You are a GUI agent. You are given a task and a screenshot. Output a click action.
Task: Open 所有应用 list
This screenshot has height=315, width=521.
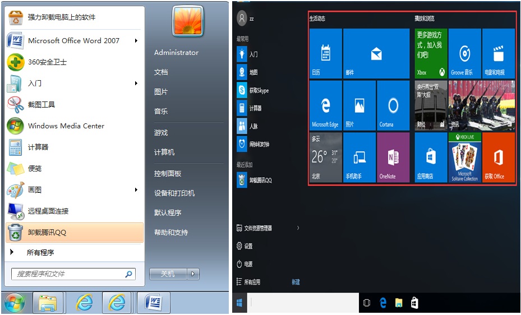click(248, 282)
